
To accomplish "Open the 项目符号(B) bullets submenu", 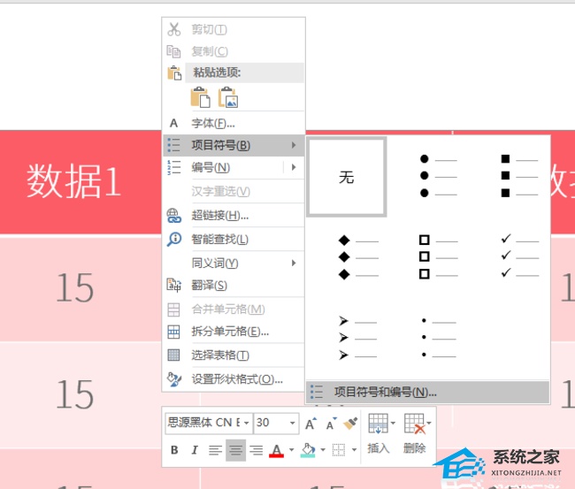I will [234, 145].
